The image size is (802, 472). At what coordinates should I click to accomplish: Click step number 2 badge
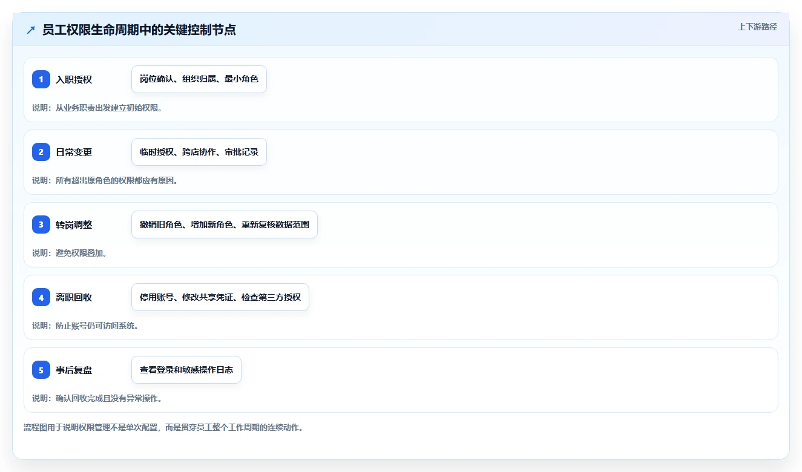pos(41,152)
